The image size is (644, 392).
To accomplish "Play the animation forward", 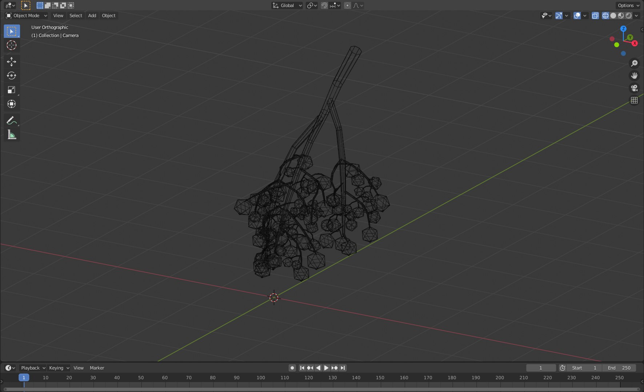I will (x=326, y=368).
